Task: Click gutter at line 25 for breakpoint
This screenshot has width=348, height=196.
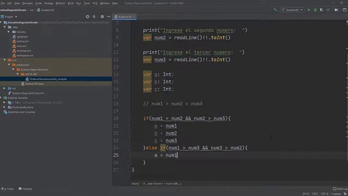Action: click(x=124, y=155)
